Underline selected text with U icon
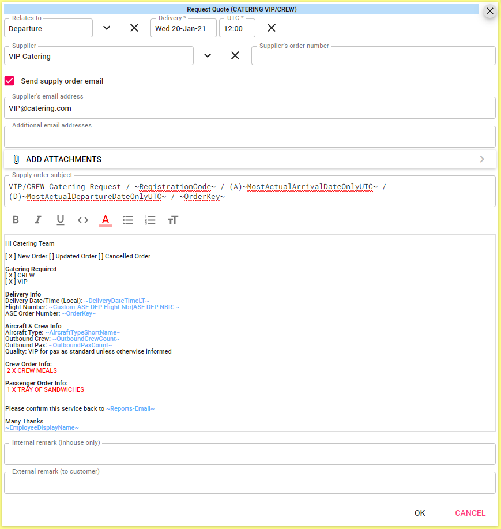Screen dimensions: 501x529 click(x=61, y=220)
